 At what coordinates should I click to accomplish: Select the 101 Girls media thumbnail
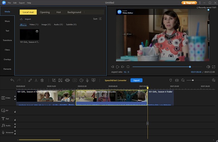point(29,35)
